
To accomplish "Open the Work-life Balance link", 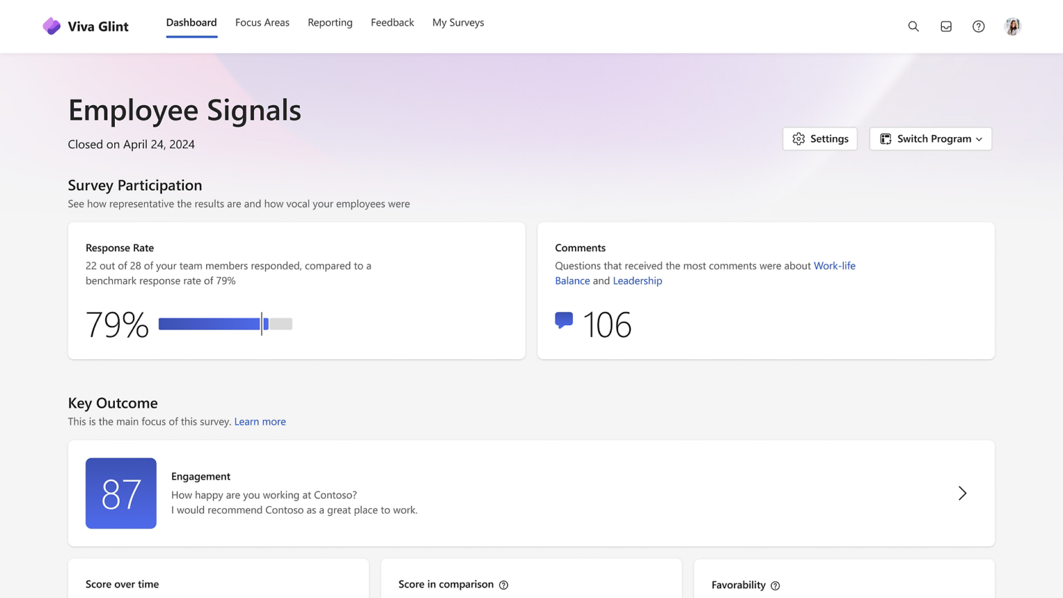I will tap(835, 266).
